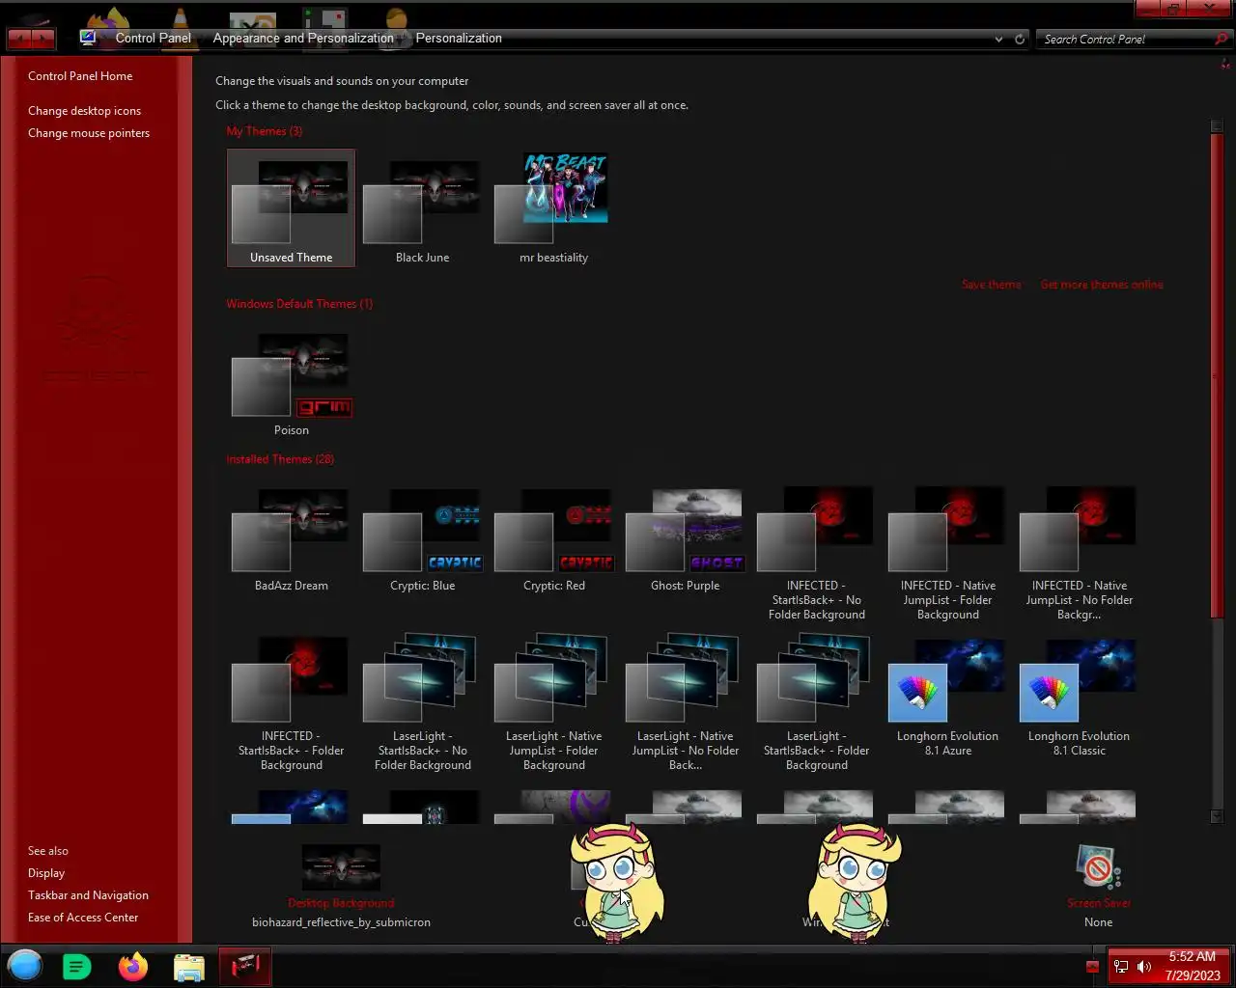Click the Personalization breadcrumb
Image resolution: width=1236 pixels, height=988 pixels.
click(459, 39)
